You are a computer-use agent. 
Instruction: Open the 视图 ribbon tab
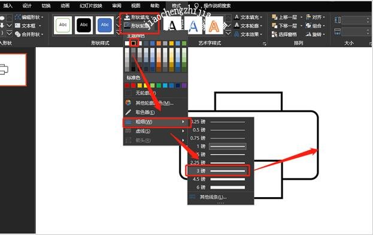(135, 6)
